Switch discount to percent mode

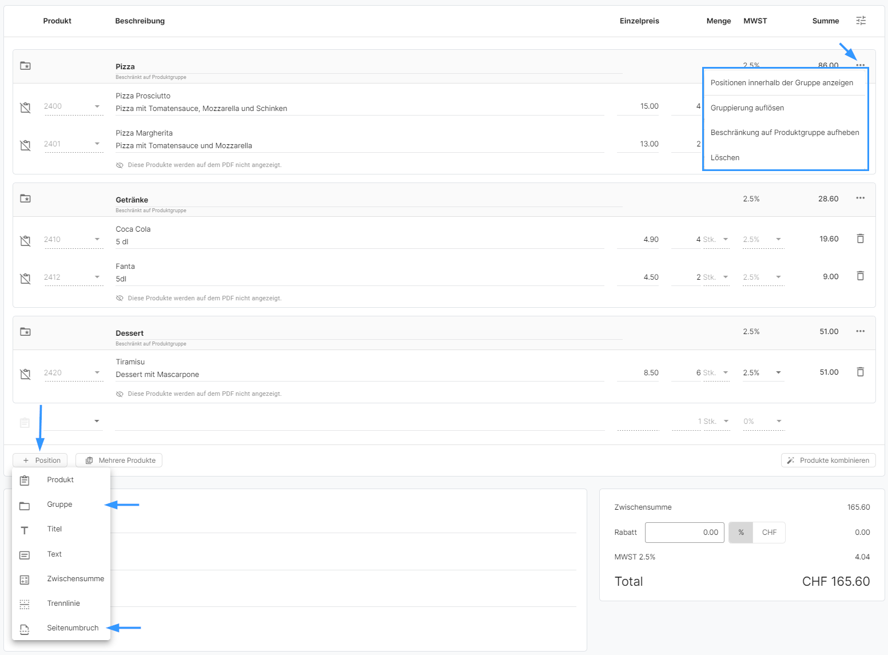(x=741, y=533)
